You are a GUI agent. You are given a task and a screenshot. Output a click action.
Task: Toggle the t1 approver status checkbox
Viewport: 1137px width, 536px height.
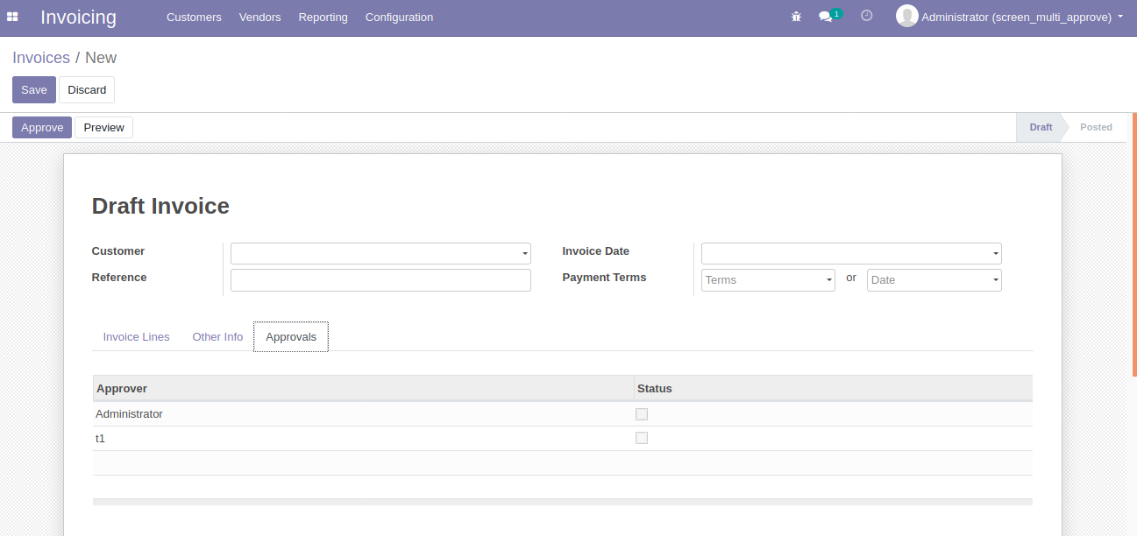tap(642, 438)
